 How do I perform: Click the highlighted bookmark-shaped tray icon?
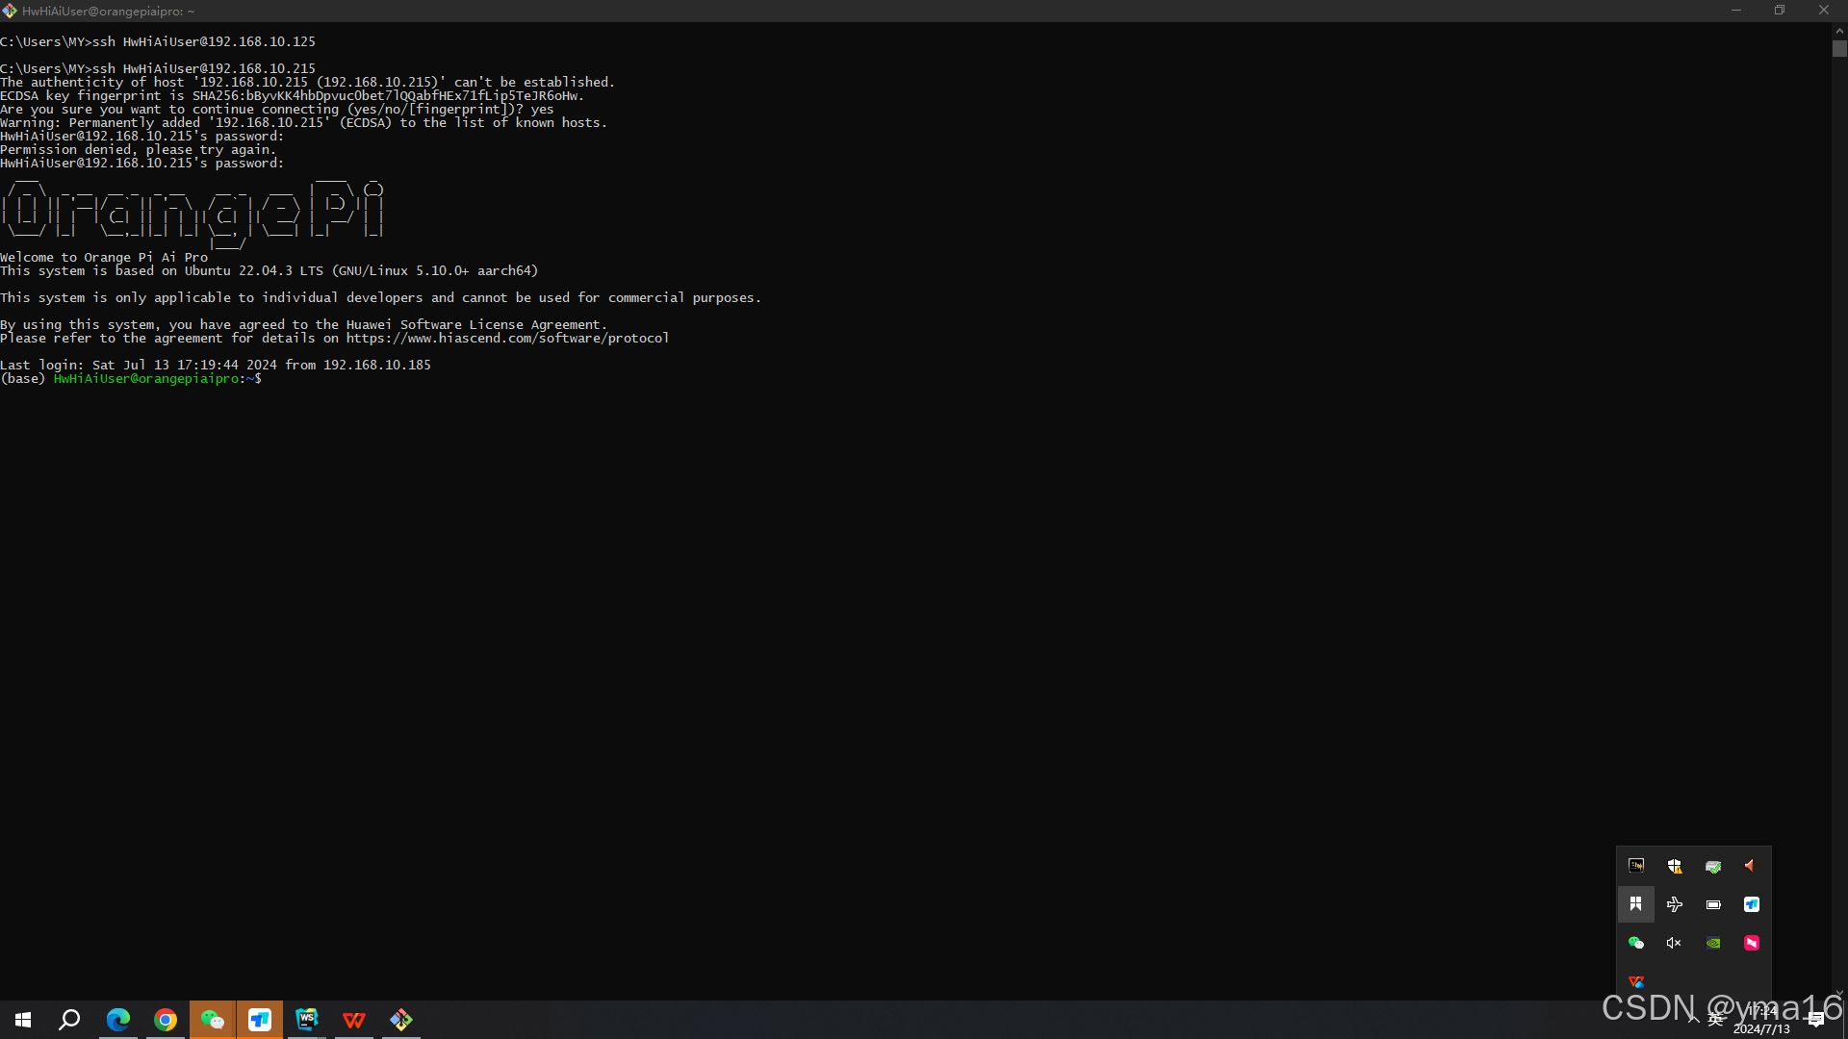[1636, 904]
